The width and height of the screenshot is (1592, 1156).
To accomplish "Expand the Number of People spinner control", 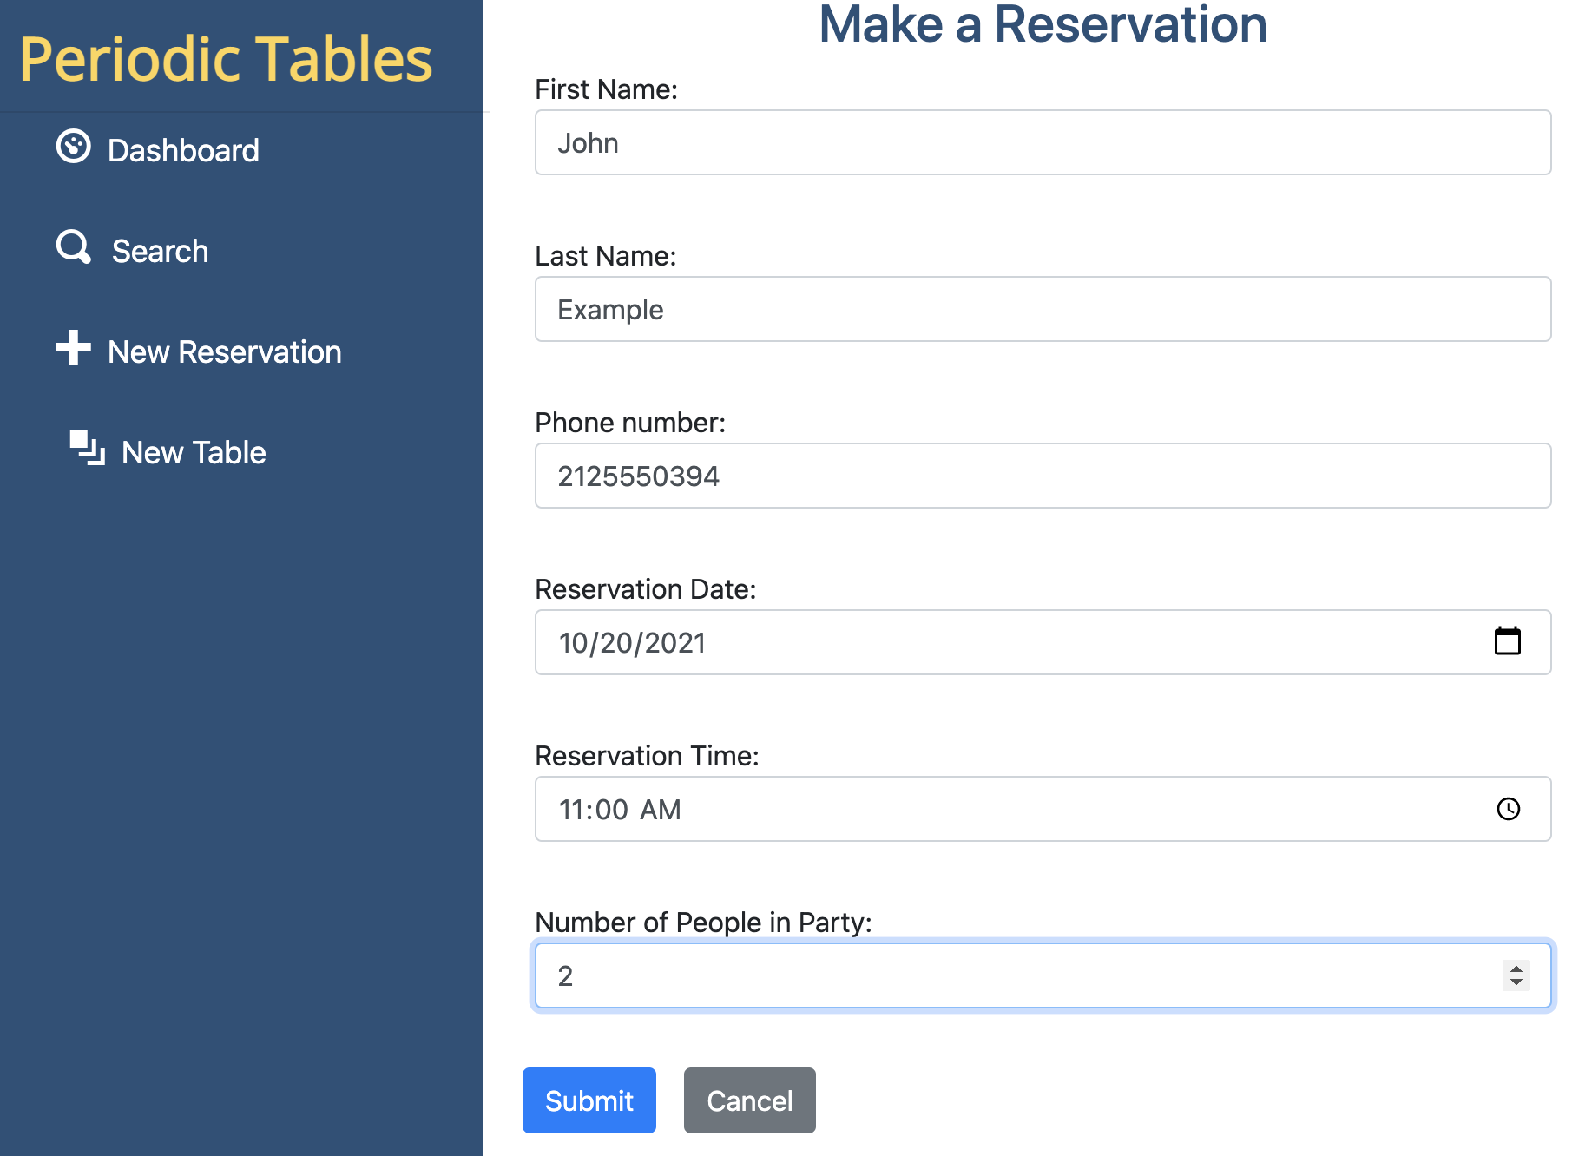I will 1515,975.
